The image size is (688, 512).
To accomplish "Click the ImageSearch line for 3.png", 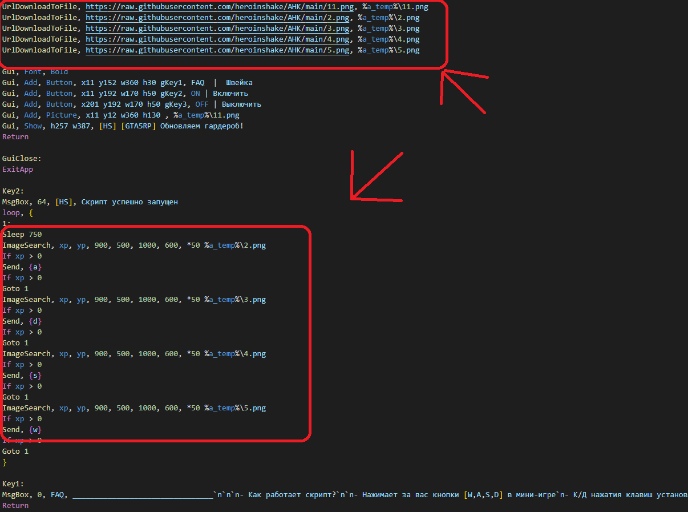I will click(134, 300).
